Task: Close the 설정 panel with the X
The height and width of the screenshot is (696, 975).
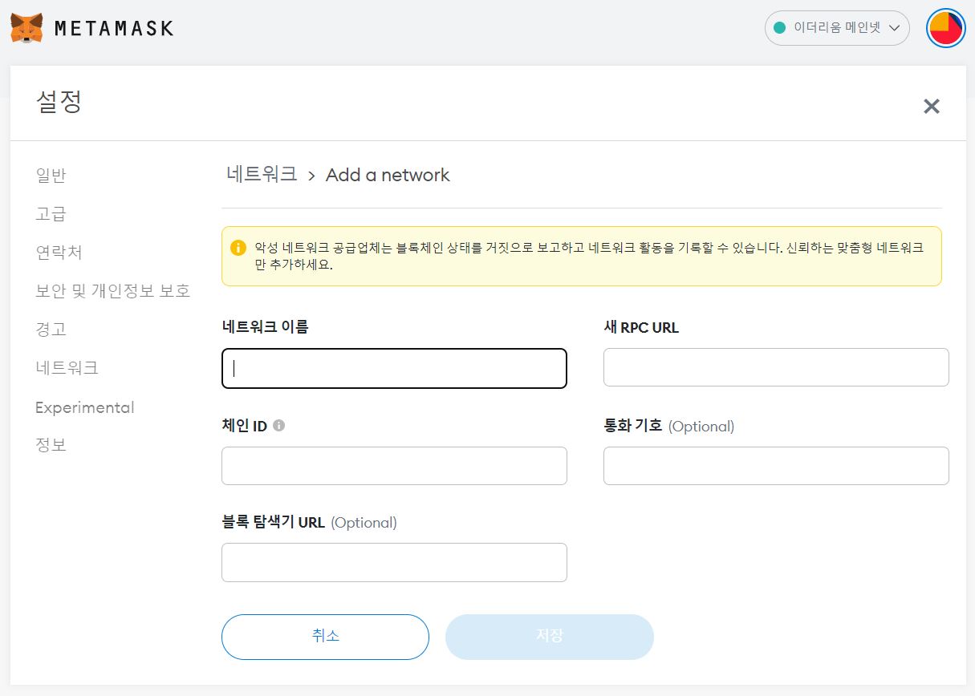Action: pos(932,106)
